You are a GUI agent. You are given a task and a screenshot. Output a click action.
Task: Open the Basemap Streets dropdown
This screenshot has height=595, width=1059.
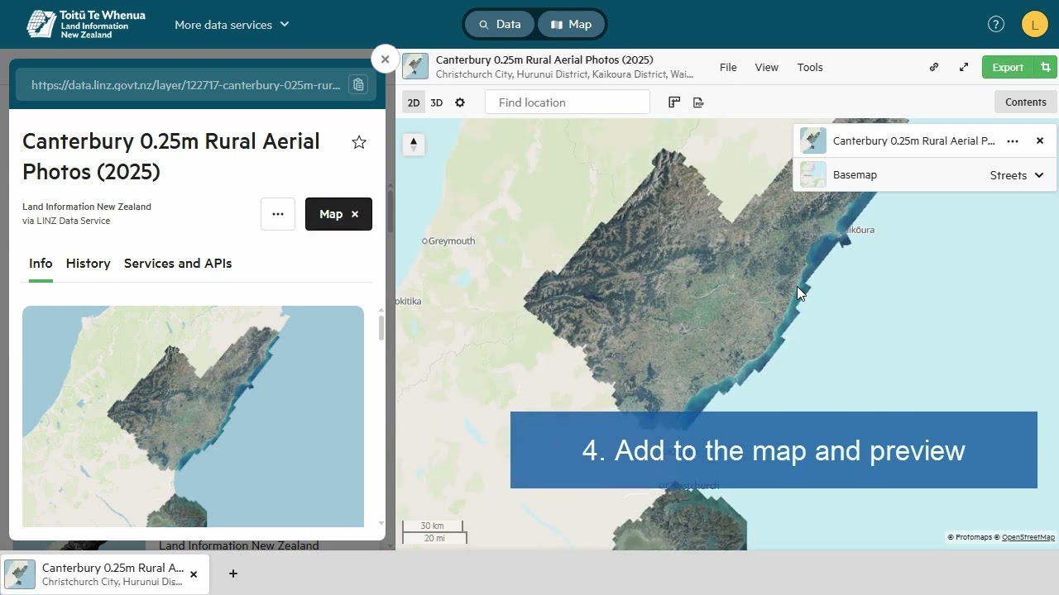pos(1017,175)
